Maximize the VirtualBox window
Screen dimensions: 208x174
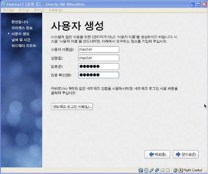tap(198, 4)
